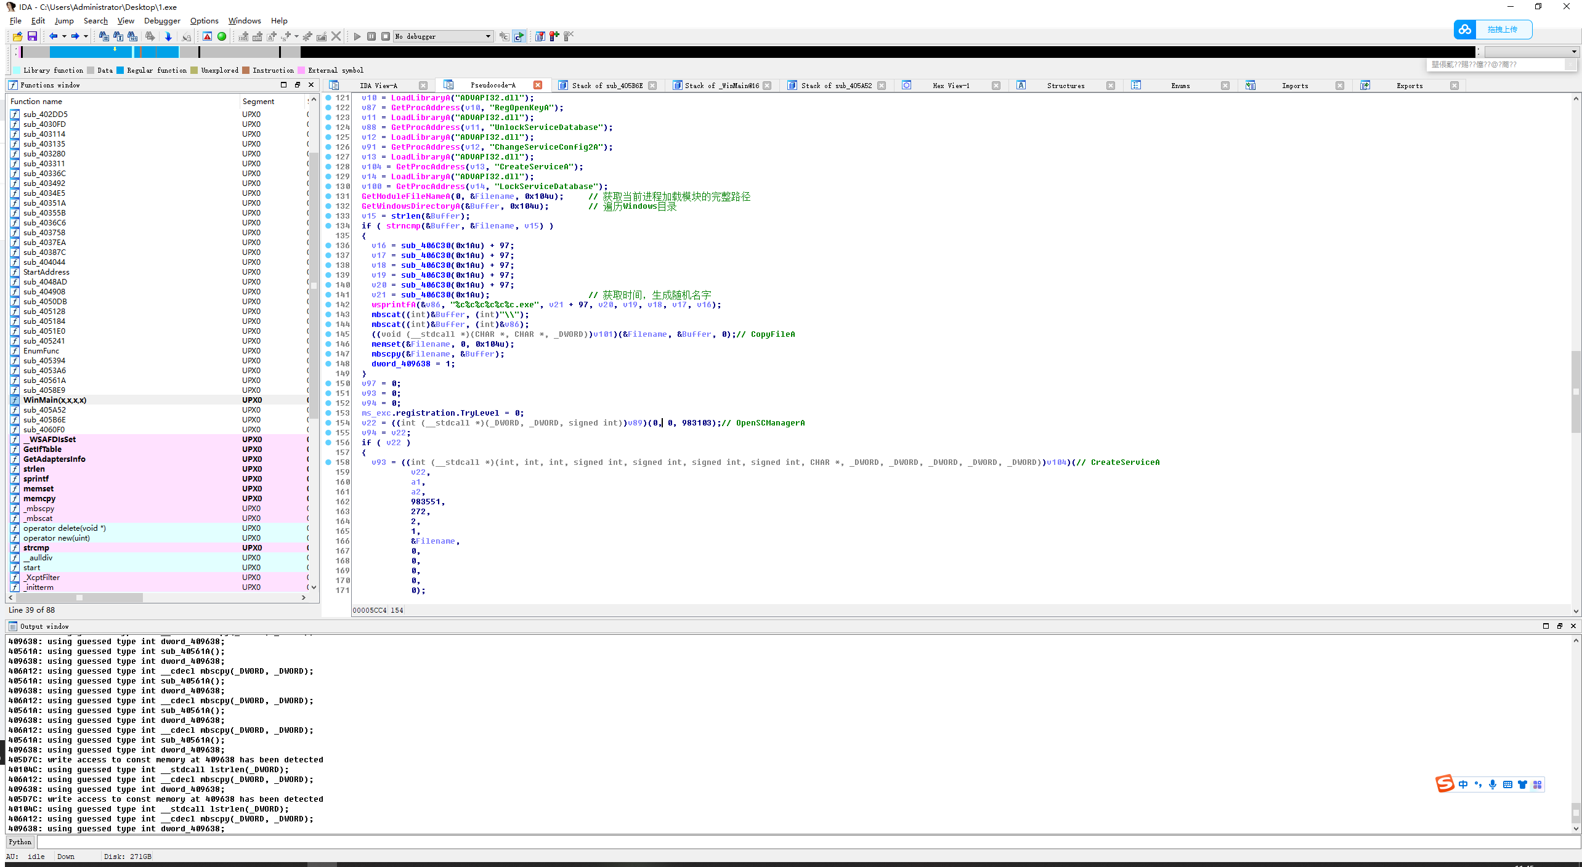Click the Jump back blue arrow
Image resolution: width=1582 pixels, height=867 pixels.
pyautogui.click(x=54, y=36)
